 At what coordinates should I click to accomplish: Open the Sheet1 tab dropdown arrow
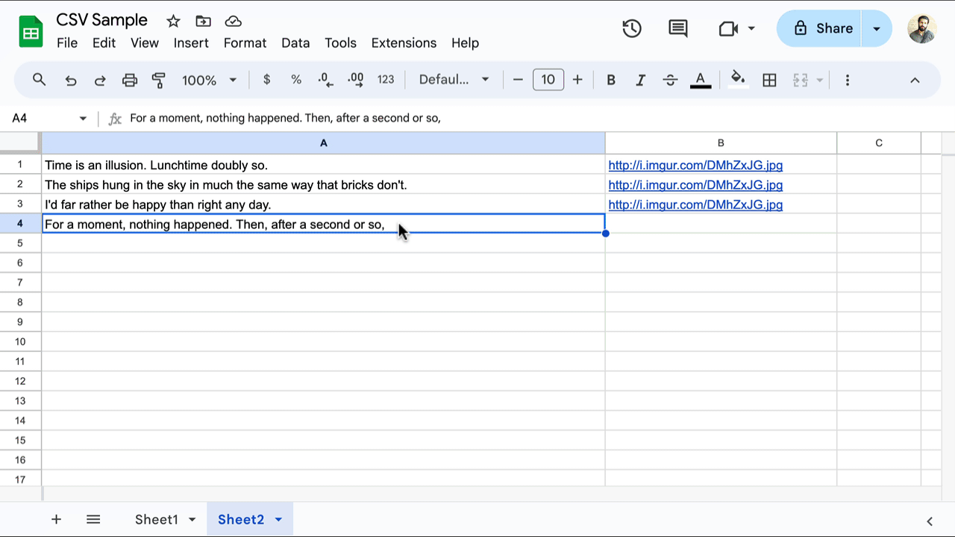(192, 519)
